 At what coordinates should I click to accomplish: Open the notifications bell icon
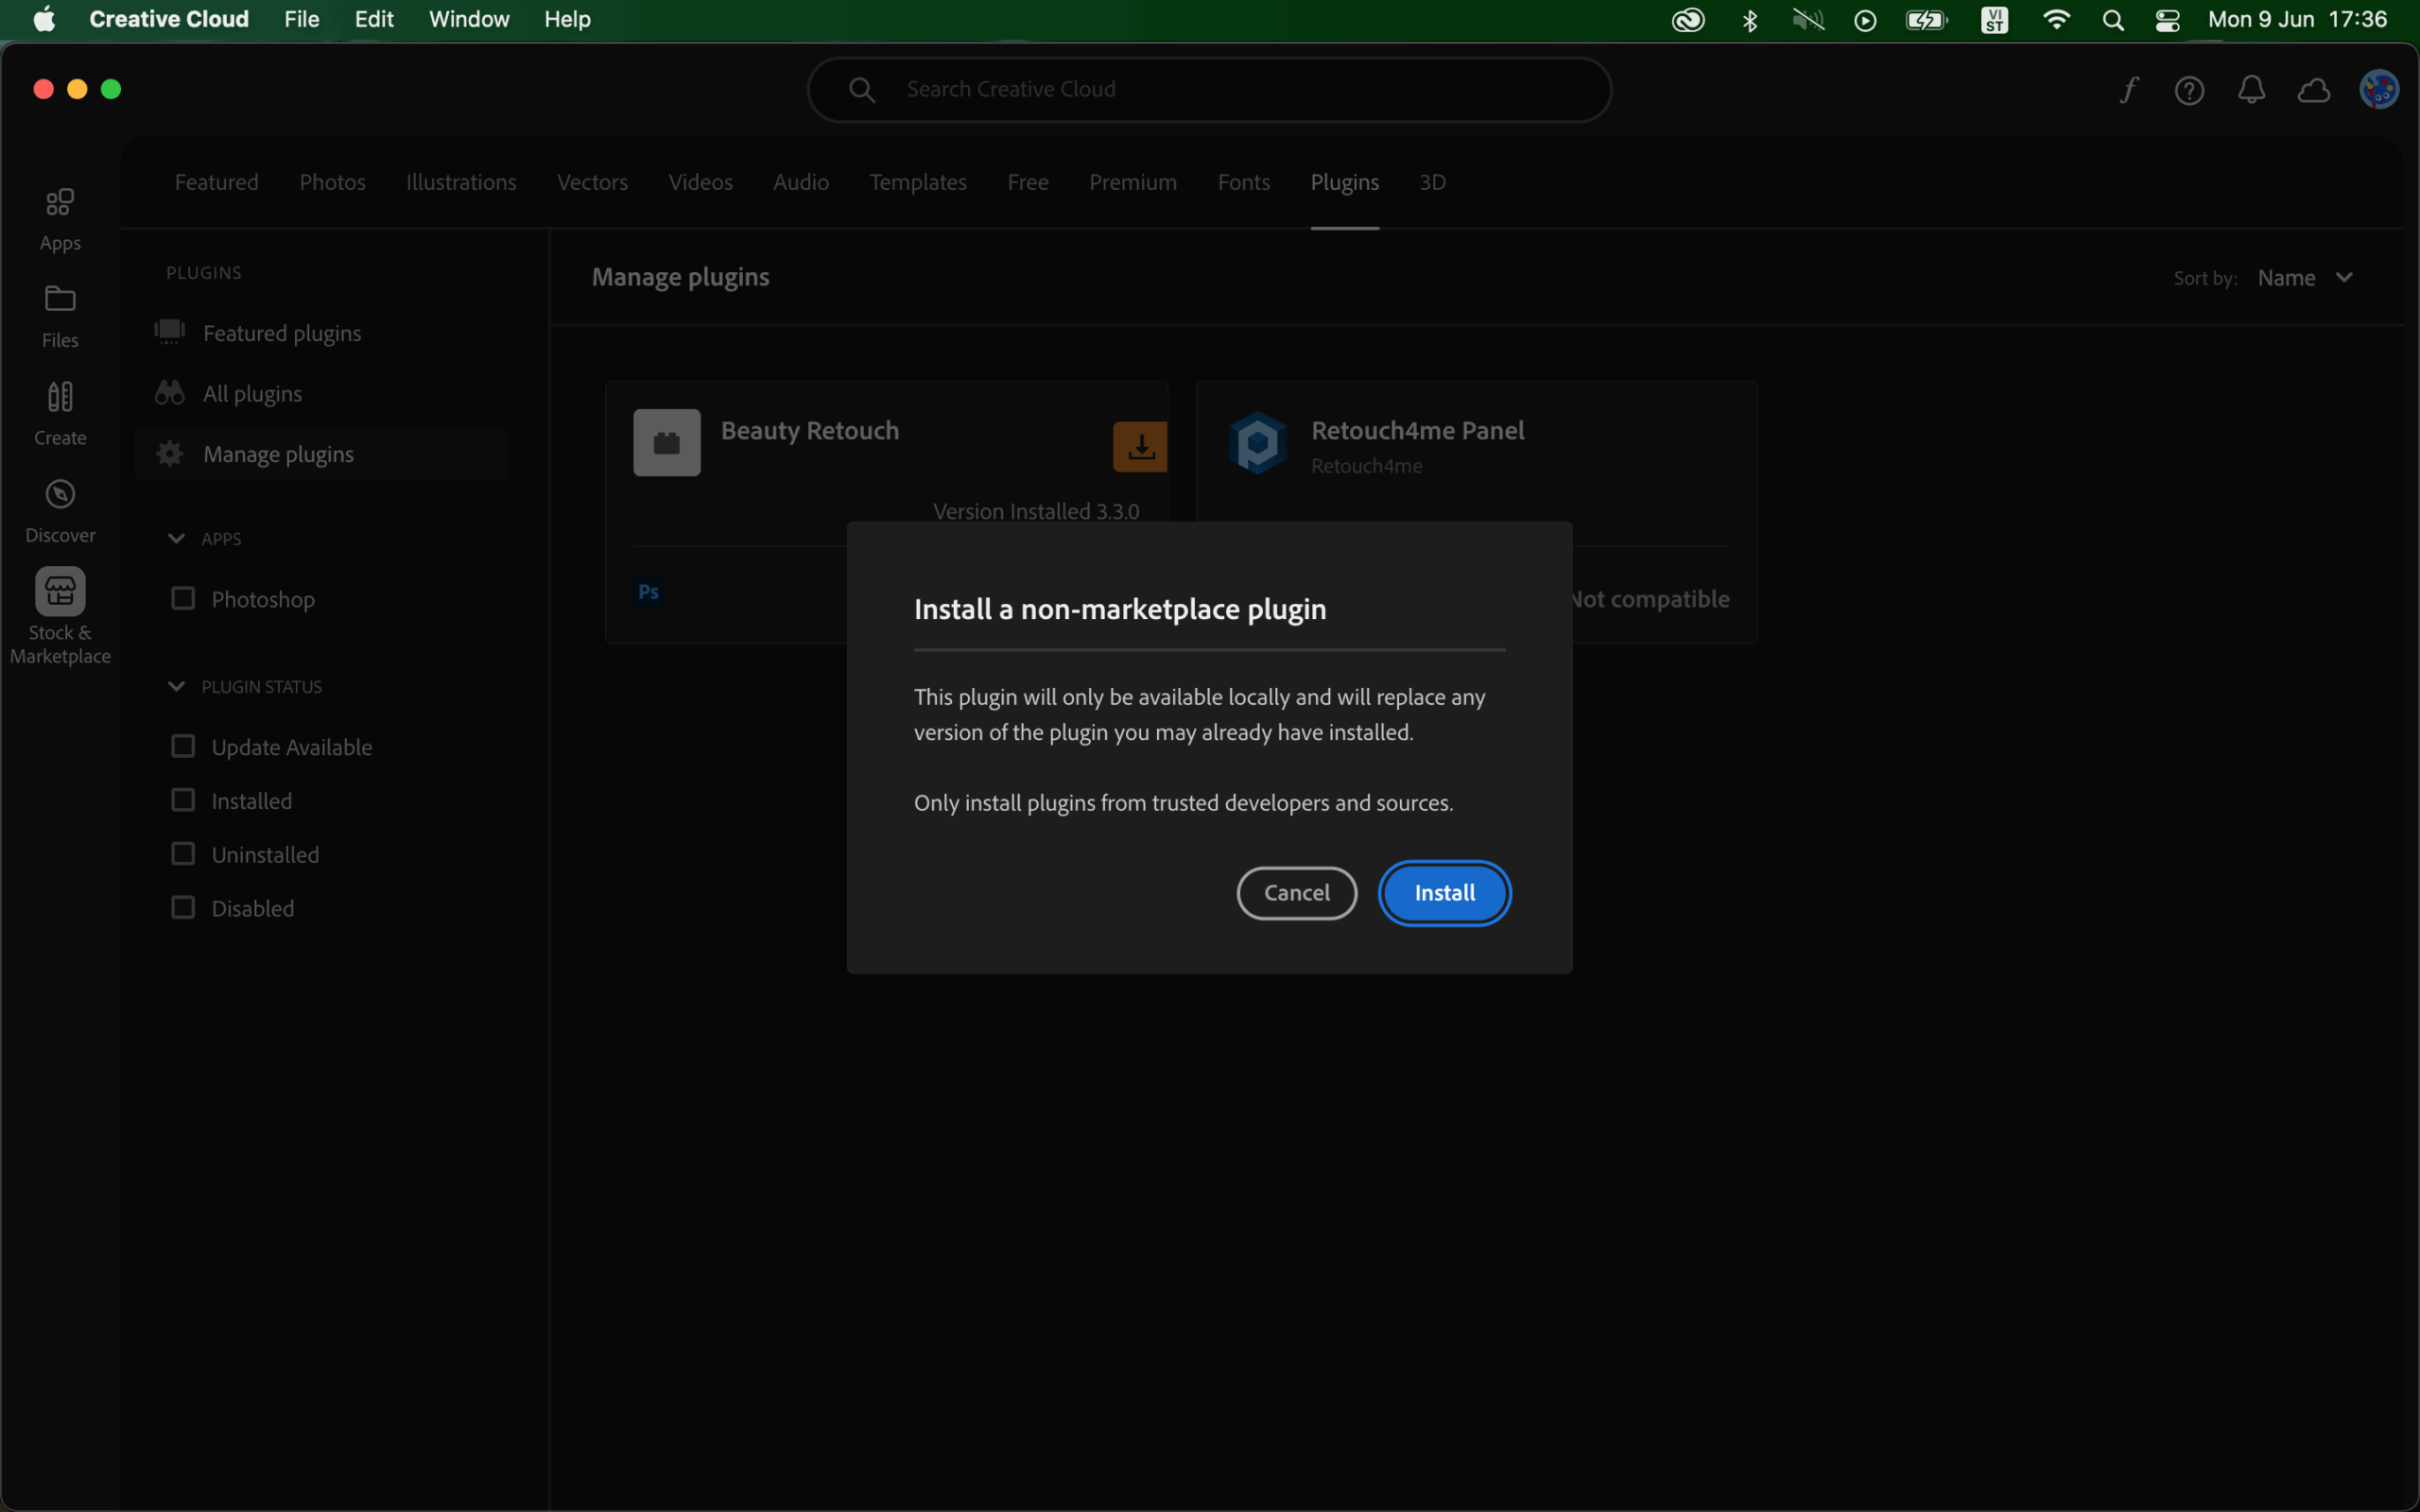[x=2251, y=90]
